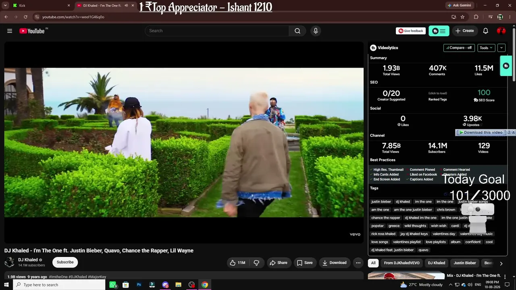Go back in browser history
The image size is (516, 290).
(6, 17)
